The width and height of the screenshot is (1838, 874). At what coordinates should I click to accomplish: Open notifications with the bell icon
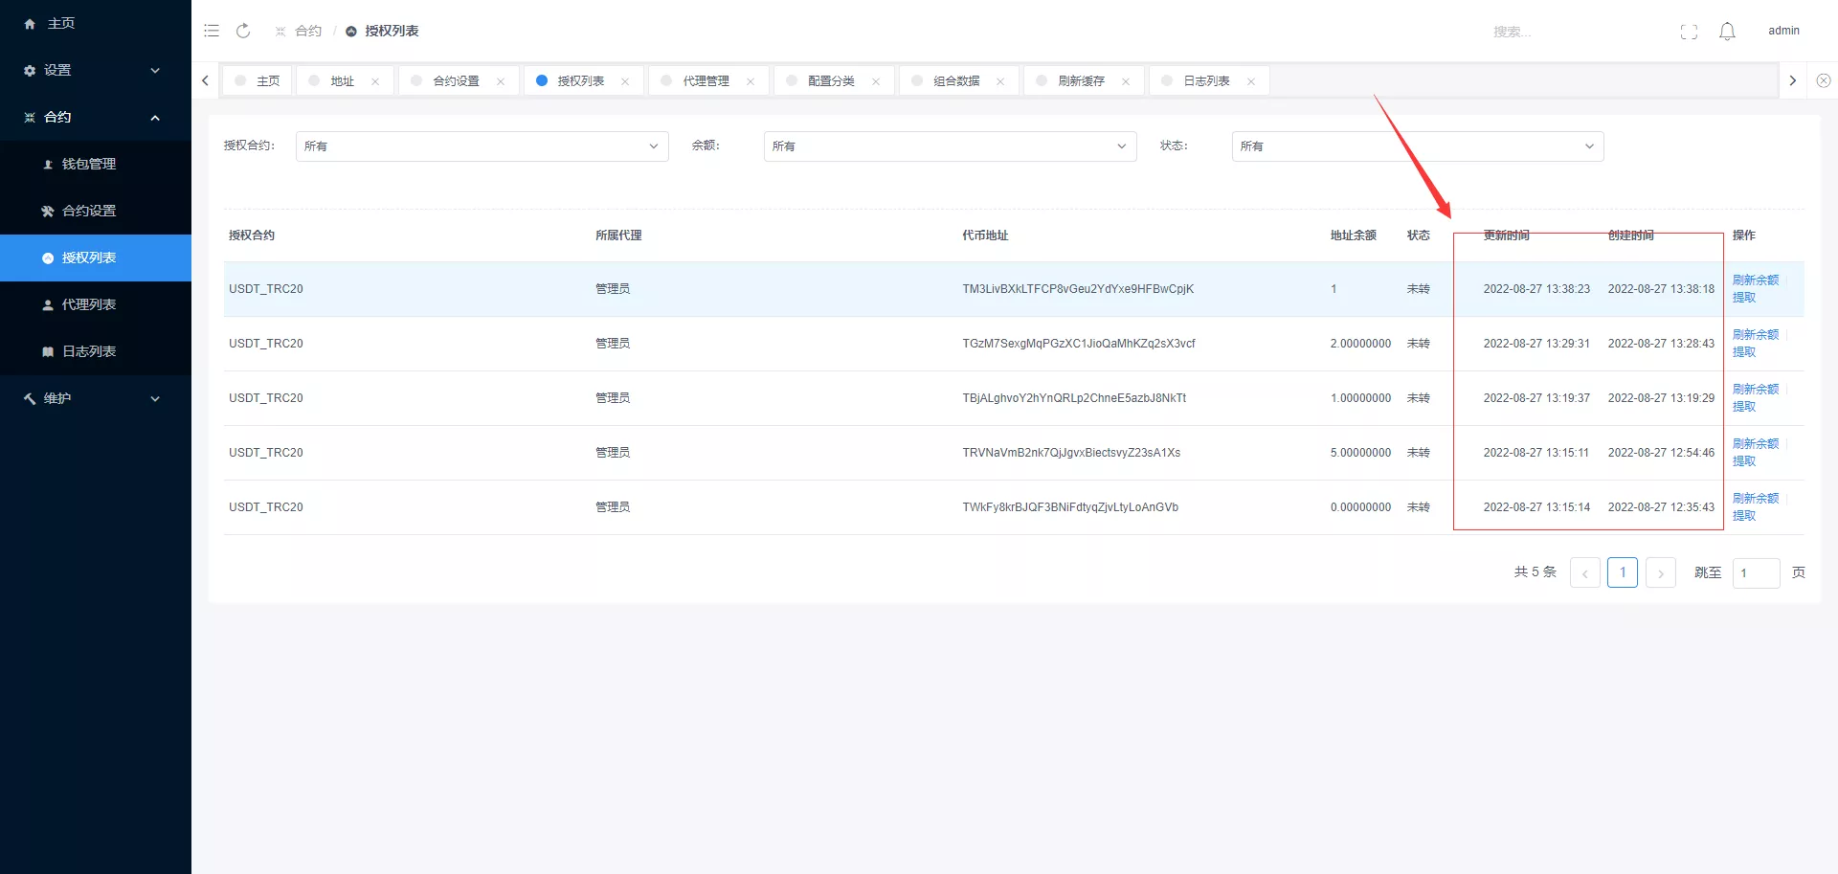(x=1727, y=30)
